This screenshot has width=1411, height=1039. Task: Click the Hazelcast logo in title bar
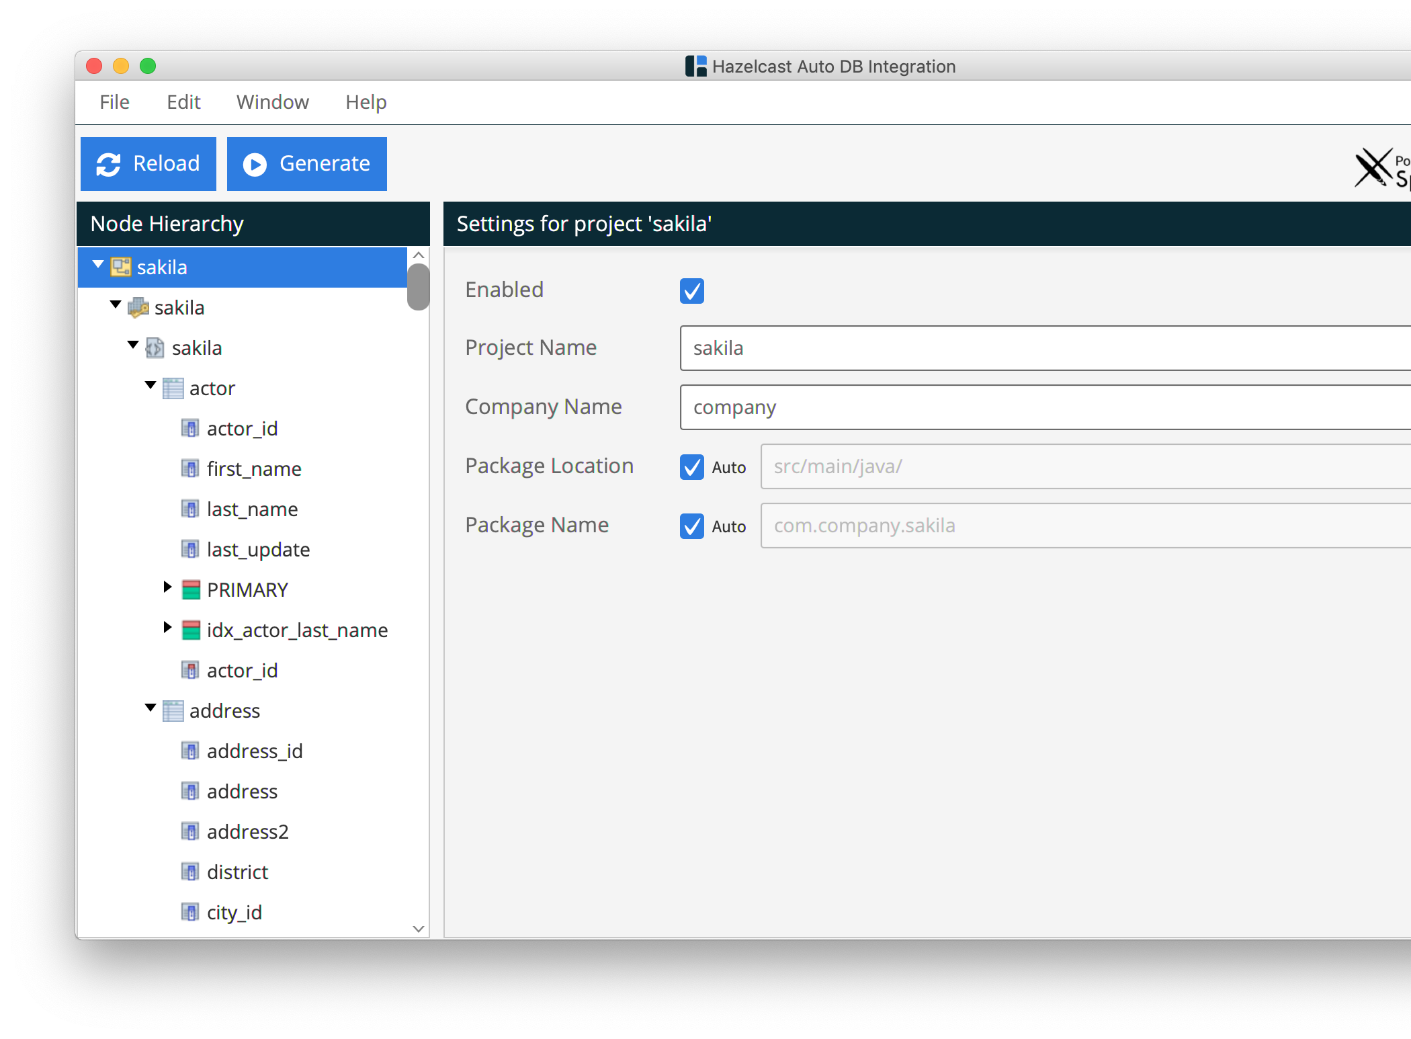(696, 66)
